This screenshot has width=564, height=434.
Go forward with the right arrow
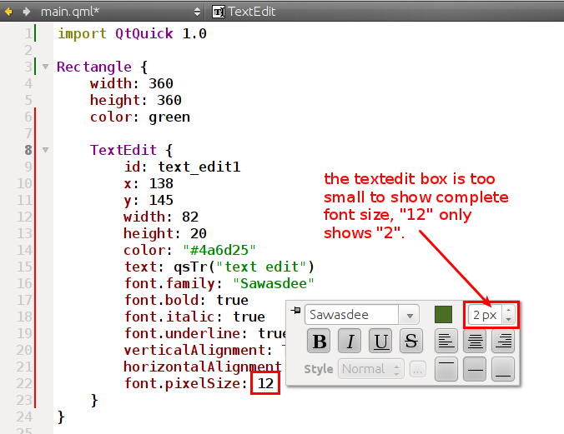click(26, 12)
